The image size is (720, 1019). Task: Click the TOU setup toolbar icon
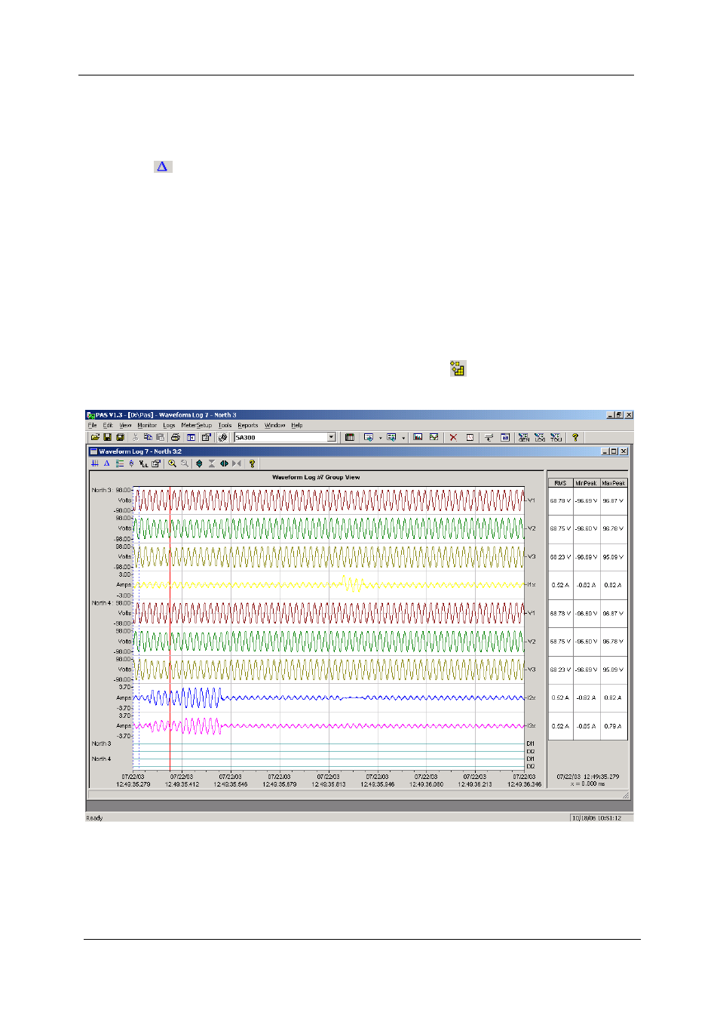[x=556, y=438]
